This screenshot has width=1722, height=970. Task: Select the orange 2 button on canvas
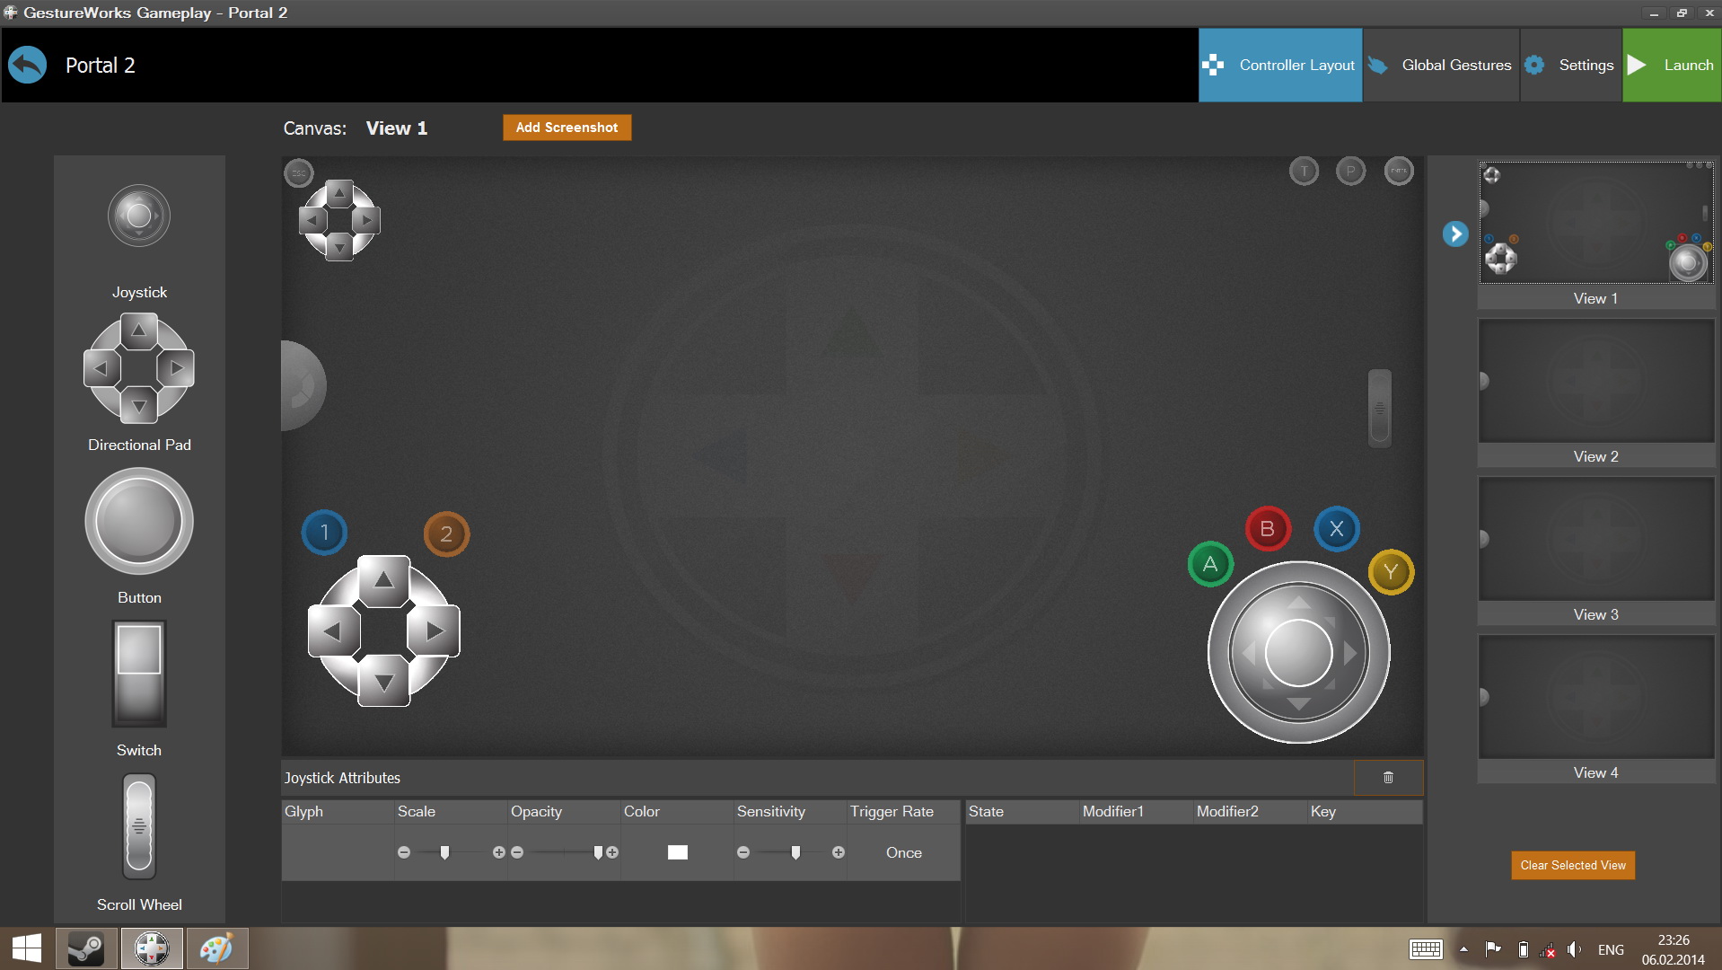click(446, 534)
